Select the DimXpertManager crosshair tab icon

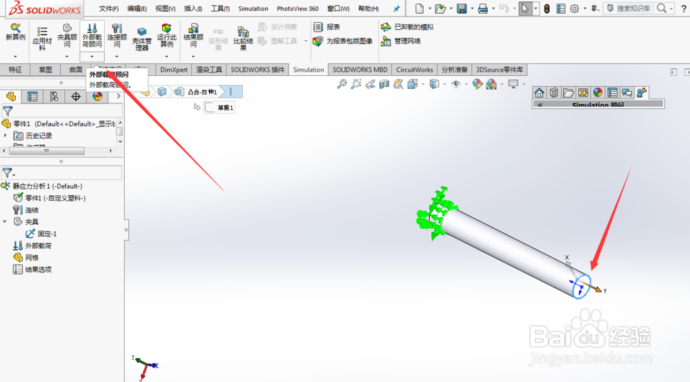coord(76,97)
